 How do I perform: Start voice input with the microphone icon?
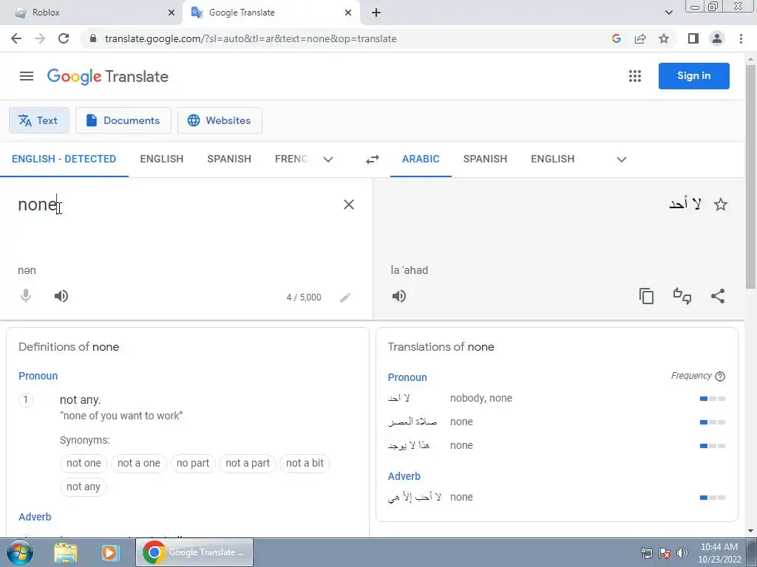[26, 296]
